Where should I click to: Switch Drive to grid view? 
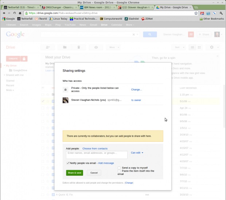tap(199, 47)
